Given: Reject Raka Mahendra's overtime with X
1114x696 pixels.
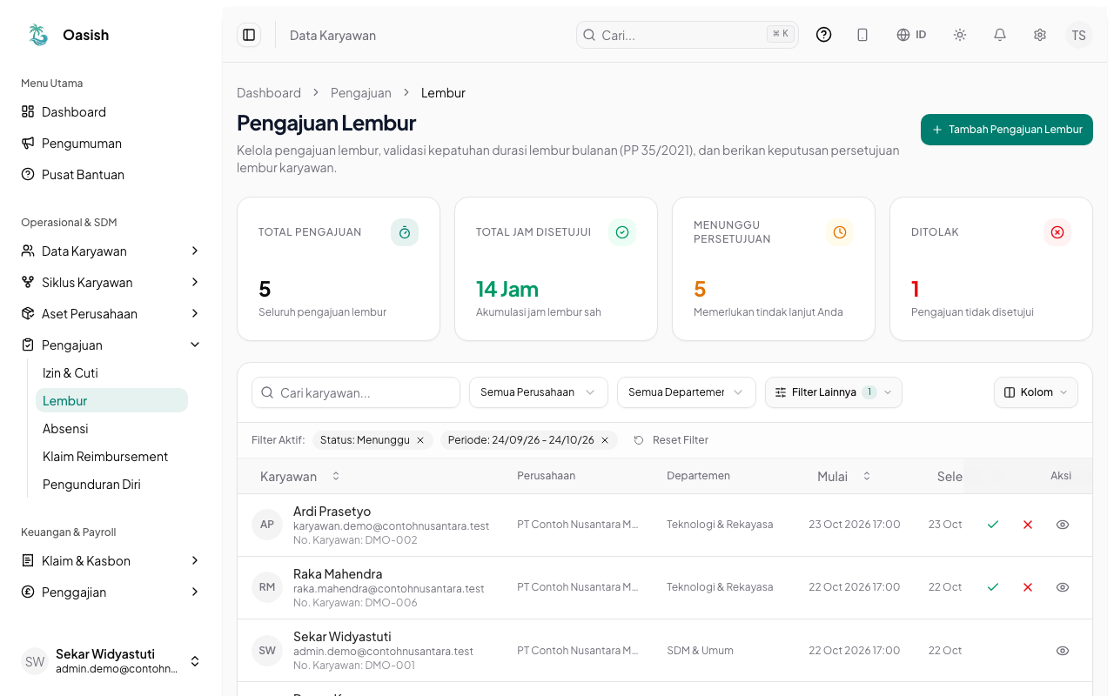Looking at the screenshot, I should pos(1028,587).
